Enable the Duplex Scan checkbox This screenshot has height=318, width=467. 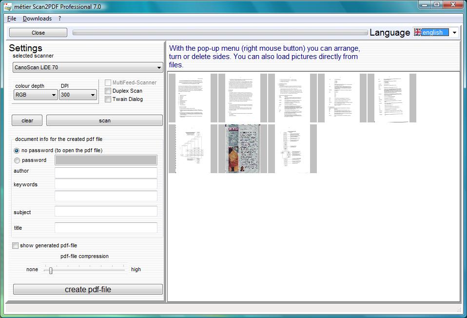[x=108, y=91]
